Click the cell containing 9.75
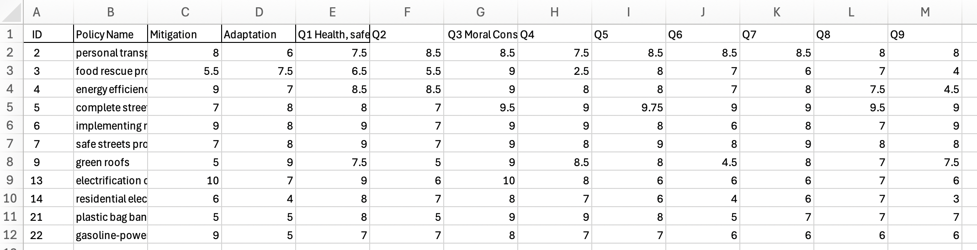This screenshot has height=250, width=977. click(629, 107)
